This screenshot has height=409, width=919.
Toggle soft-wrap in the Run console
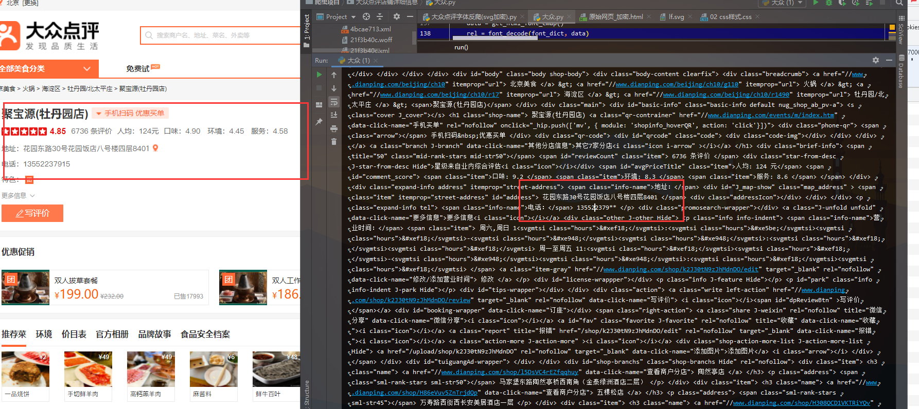click(334, 102)
